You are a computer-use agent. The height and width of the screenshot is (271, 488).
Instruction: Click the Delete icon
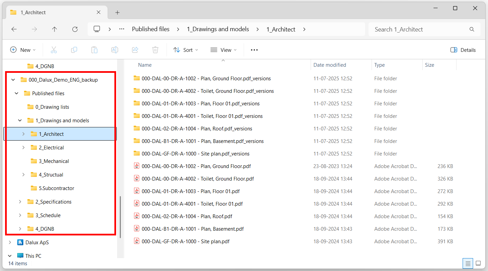155,49
